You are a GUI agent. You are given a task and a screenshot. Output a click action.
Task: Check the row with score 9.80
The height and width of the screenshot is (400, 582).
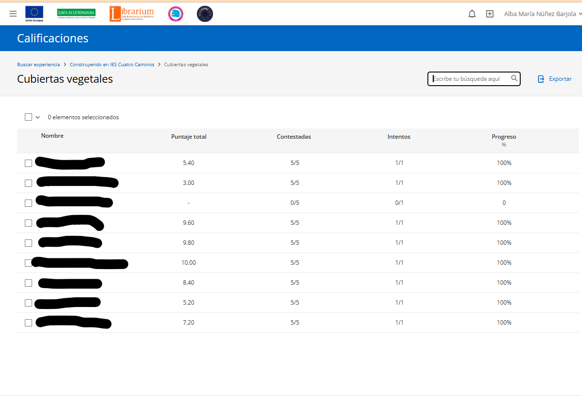pyautogui.click(x=28, y=243)
